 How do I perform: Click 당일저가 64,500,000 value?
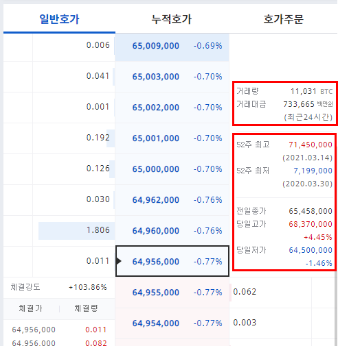(311, 250)
